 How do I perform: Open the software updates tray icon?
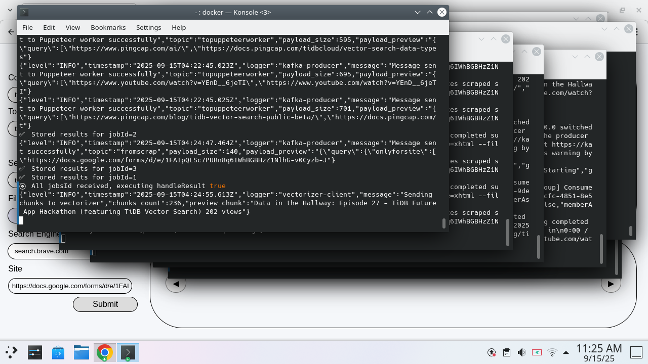491,352
